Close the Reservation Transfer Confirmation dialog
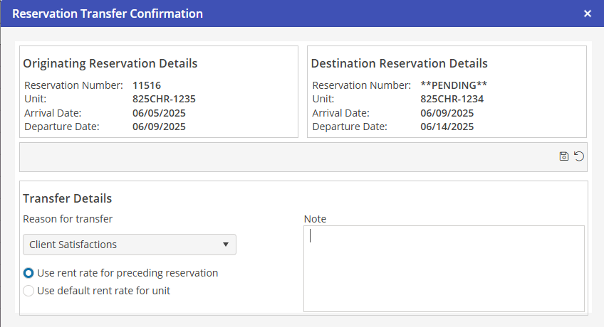 coord(588,14)
